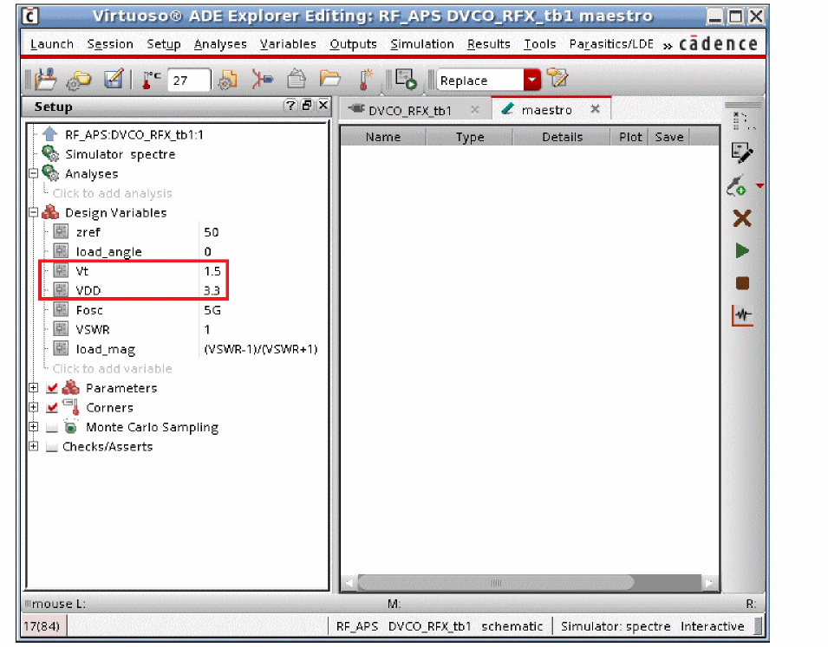Click 'Click to add analysis' link
Screen dimensions: 828x647
click(x=113, y=193)
